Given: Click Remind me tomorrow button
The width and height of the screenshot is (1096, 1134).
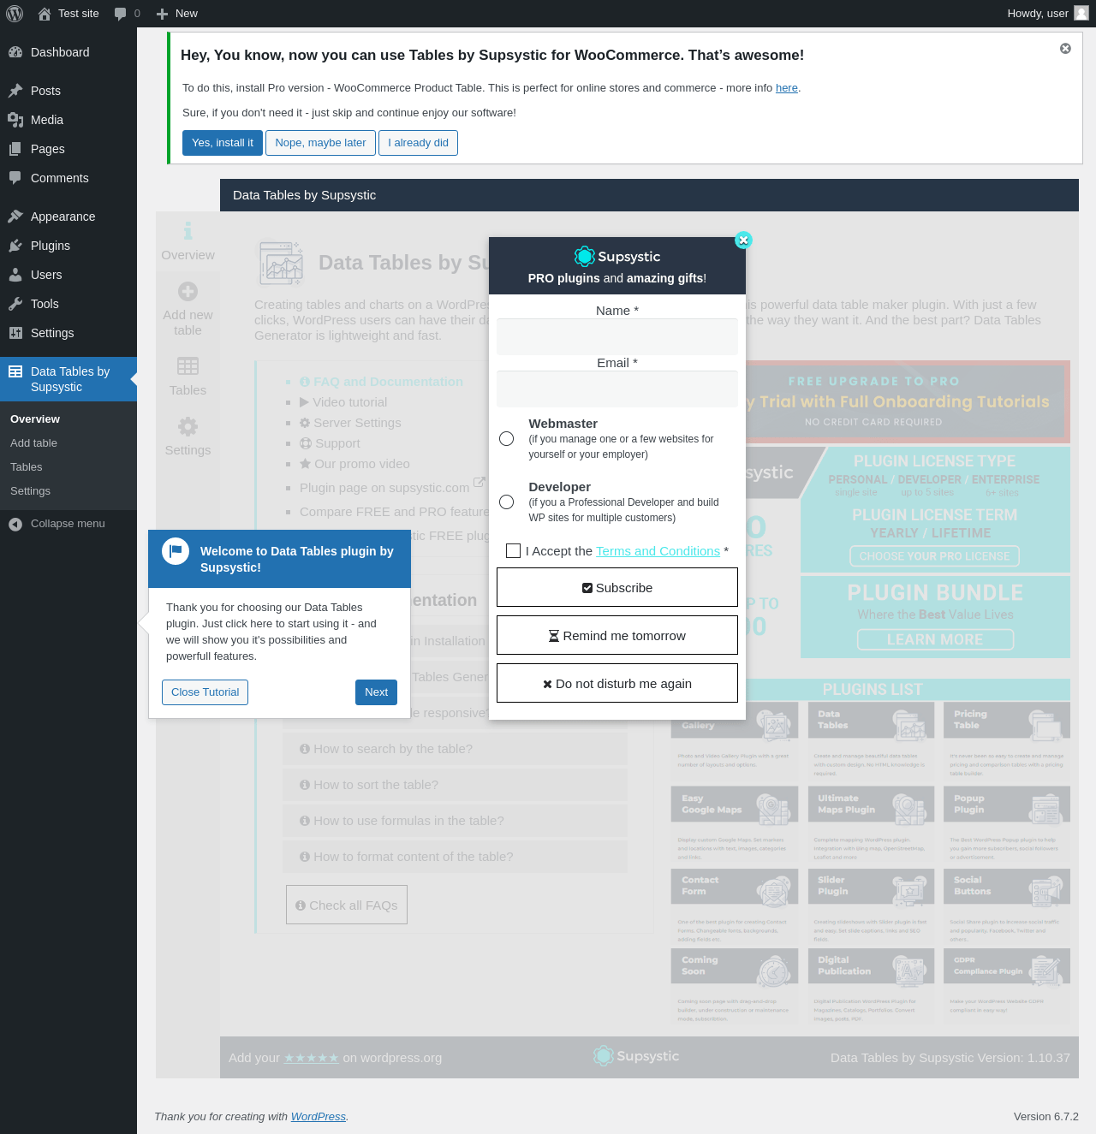Looking at the screenshot, I should pos(617,636).
